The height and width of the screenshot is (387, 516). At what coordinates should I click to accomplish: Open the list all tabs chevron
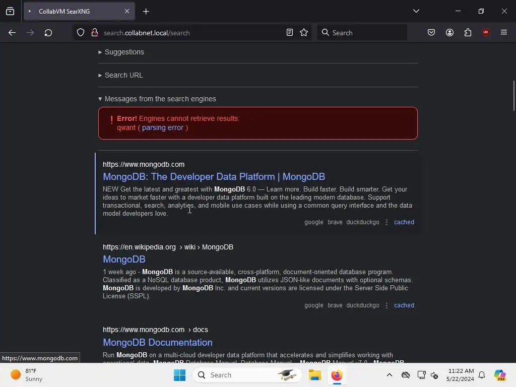(x=416, y=11)
